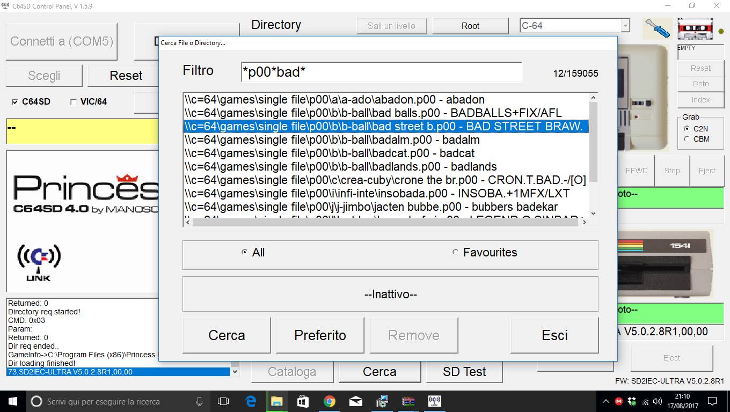Open File Explorer from taskbar

tap(276, 401)
